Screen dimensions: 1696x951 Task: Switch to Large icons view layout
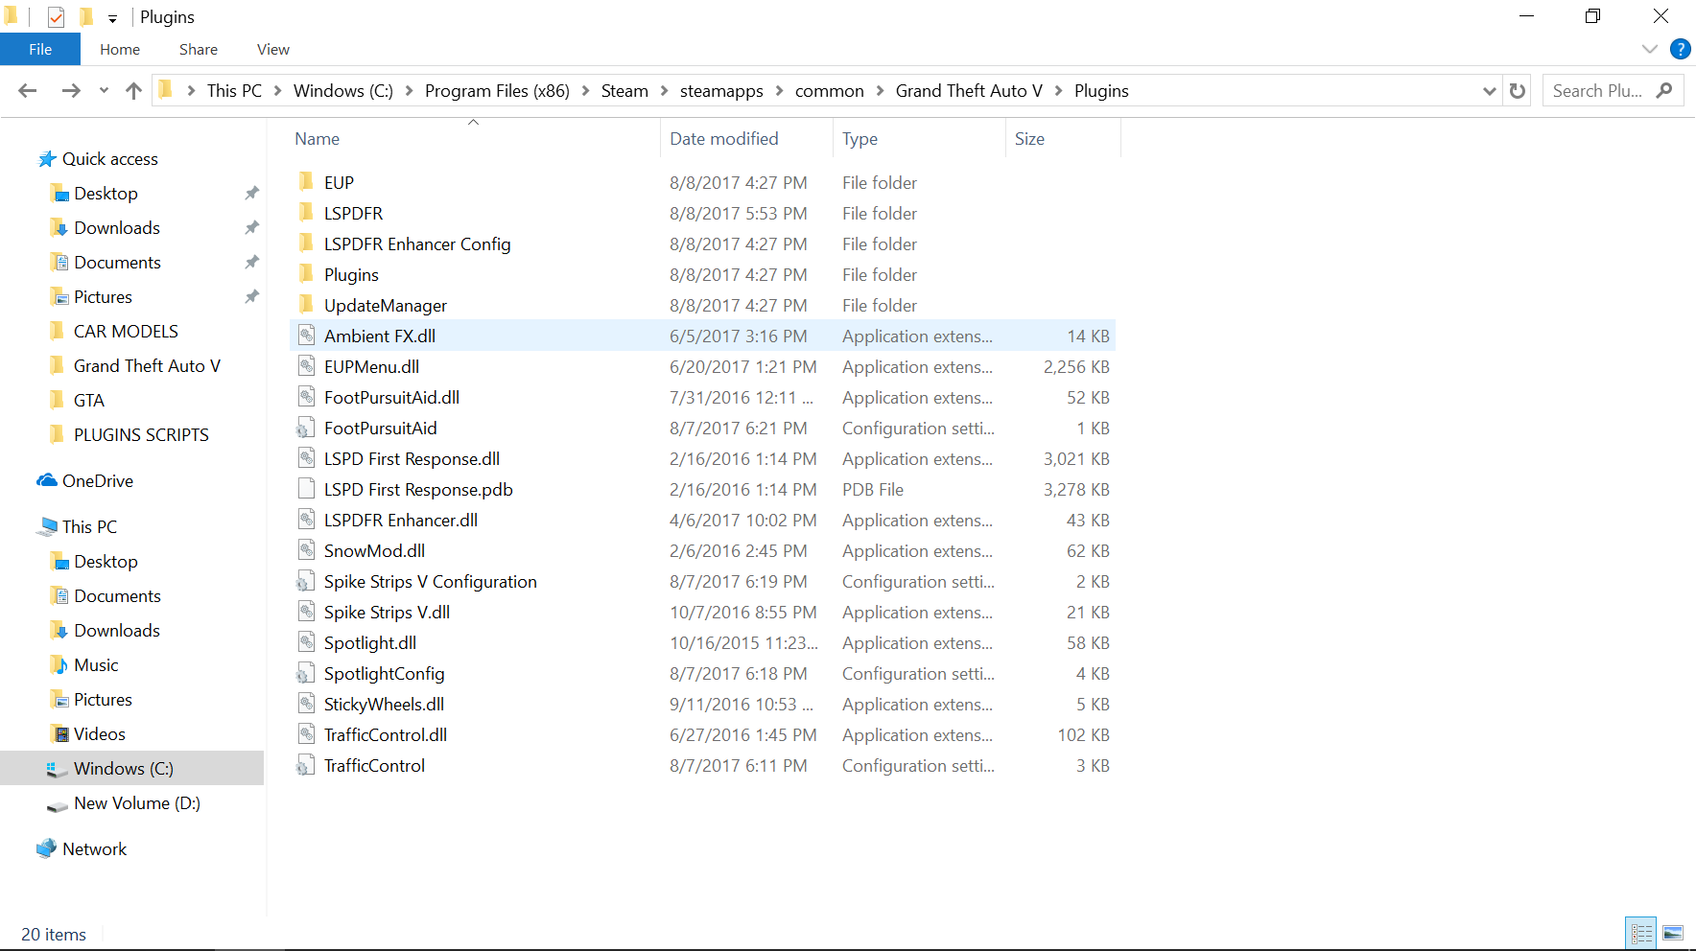(x=1673, y=933)
